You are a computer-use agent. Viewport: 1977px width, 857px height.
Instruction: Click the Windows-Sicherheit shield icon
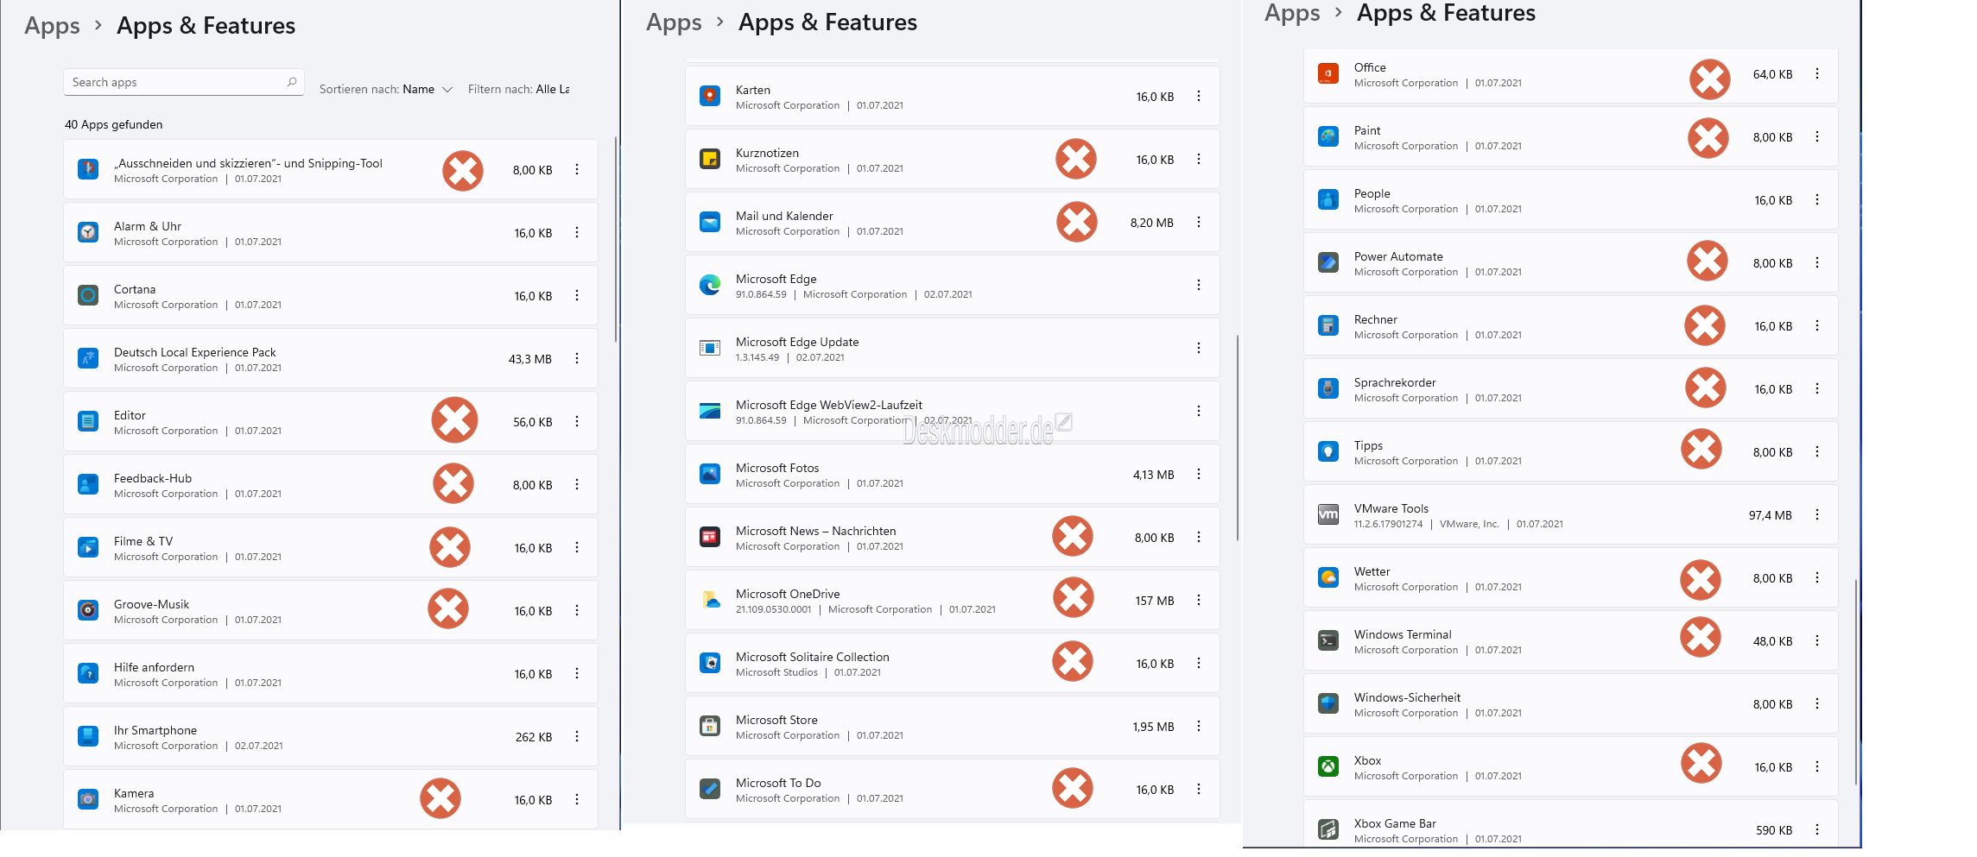pos(1328,703)
